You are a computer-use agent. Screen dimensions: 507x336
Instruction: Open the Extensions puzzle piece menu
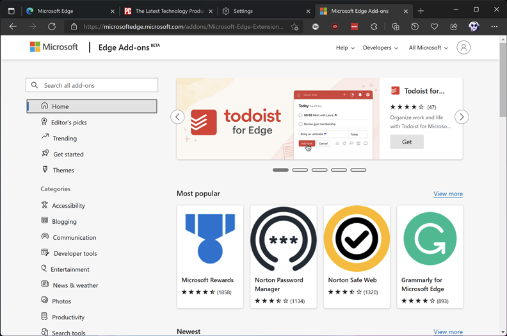(x=374, y=26)
